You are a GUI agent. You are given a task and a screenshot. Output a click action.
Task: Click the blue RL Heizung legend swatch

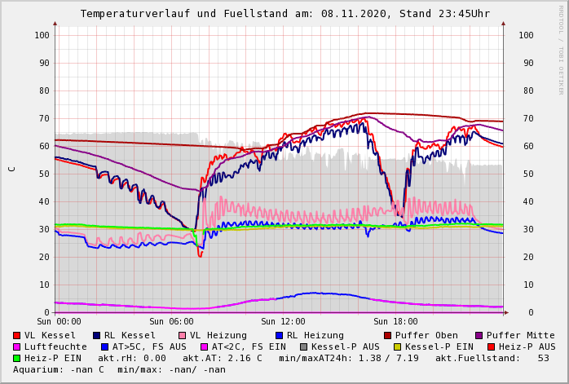[x=280, y=336]
